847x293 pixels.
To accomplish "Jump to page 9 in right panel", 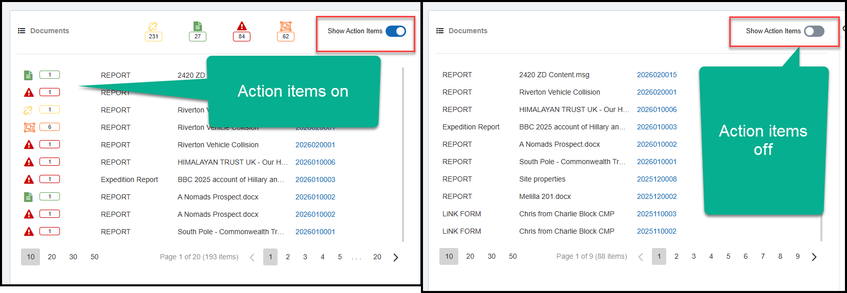I will [x=797, y=256].
